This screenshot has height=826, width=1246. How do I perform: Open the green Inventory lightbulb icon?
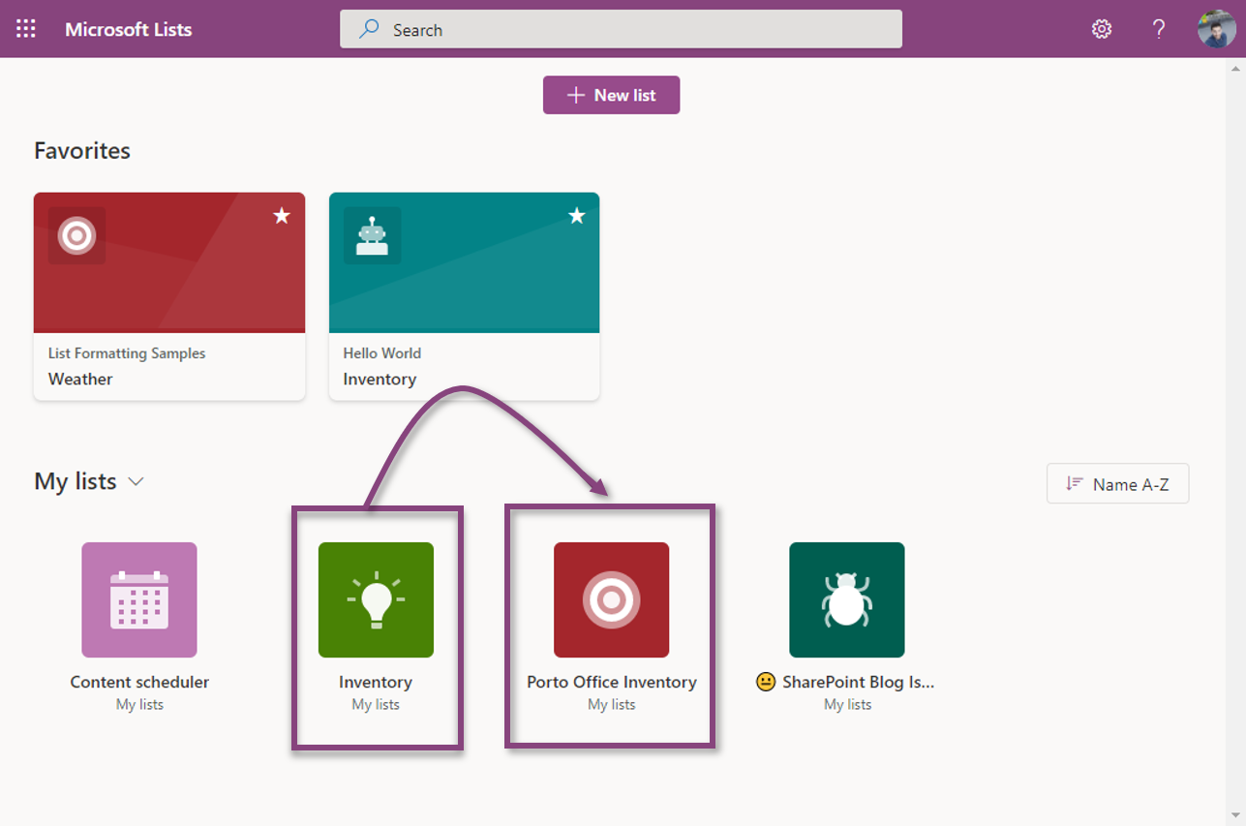coord(376,599)
